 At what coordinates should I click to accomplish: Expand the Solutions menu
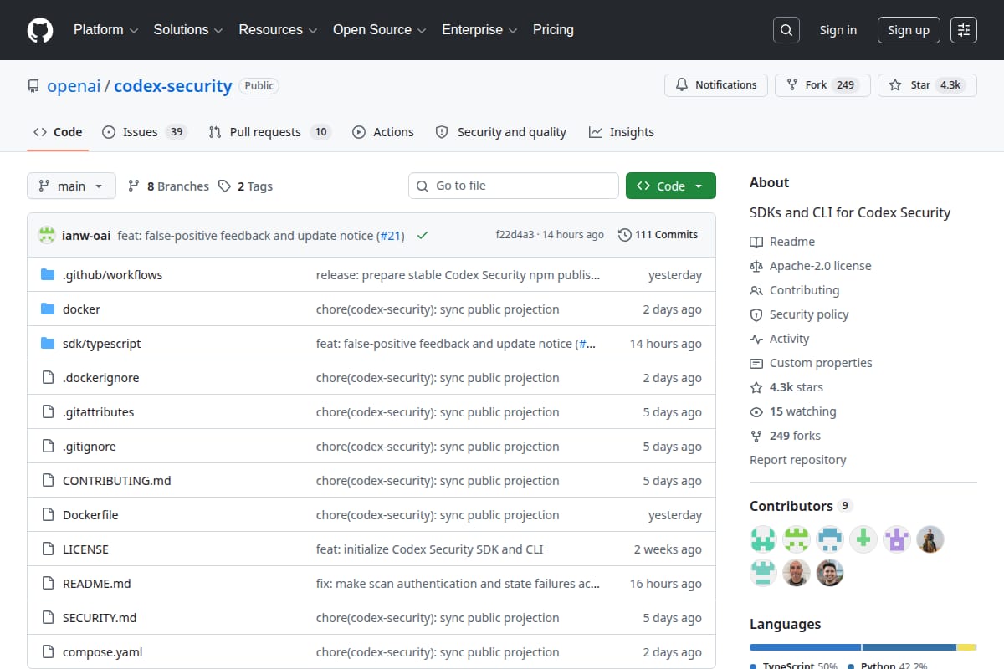point(188,30)
